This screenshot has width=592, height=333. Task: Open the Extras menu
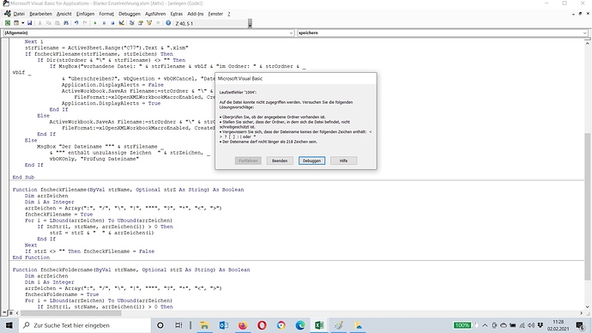point(177,14)
